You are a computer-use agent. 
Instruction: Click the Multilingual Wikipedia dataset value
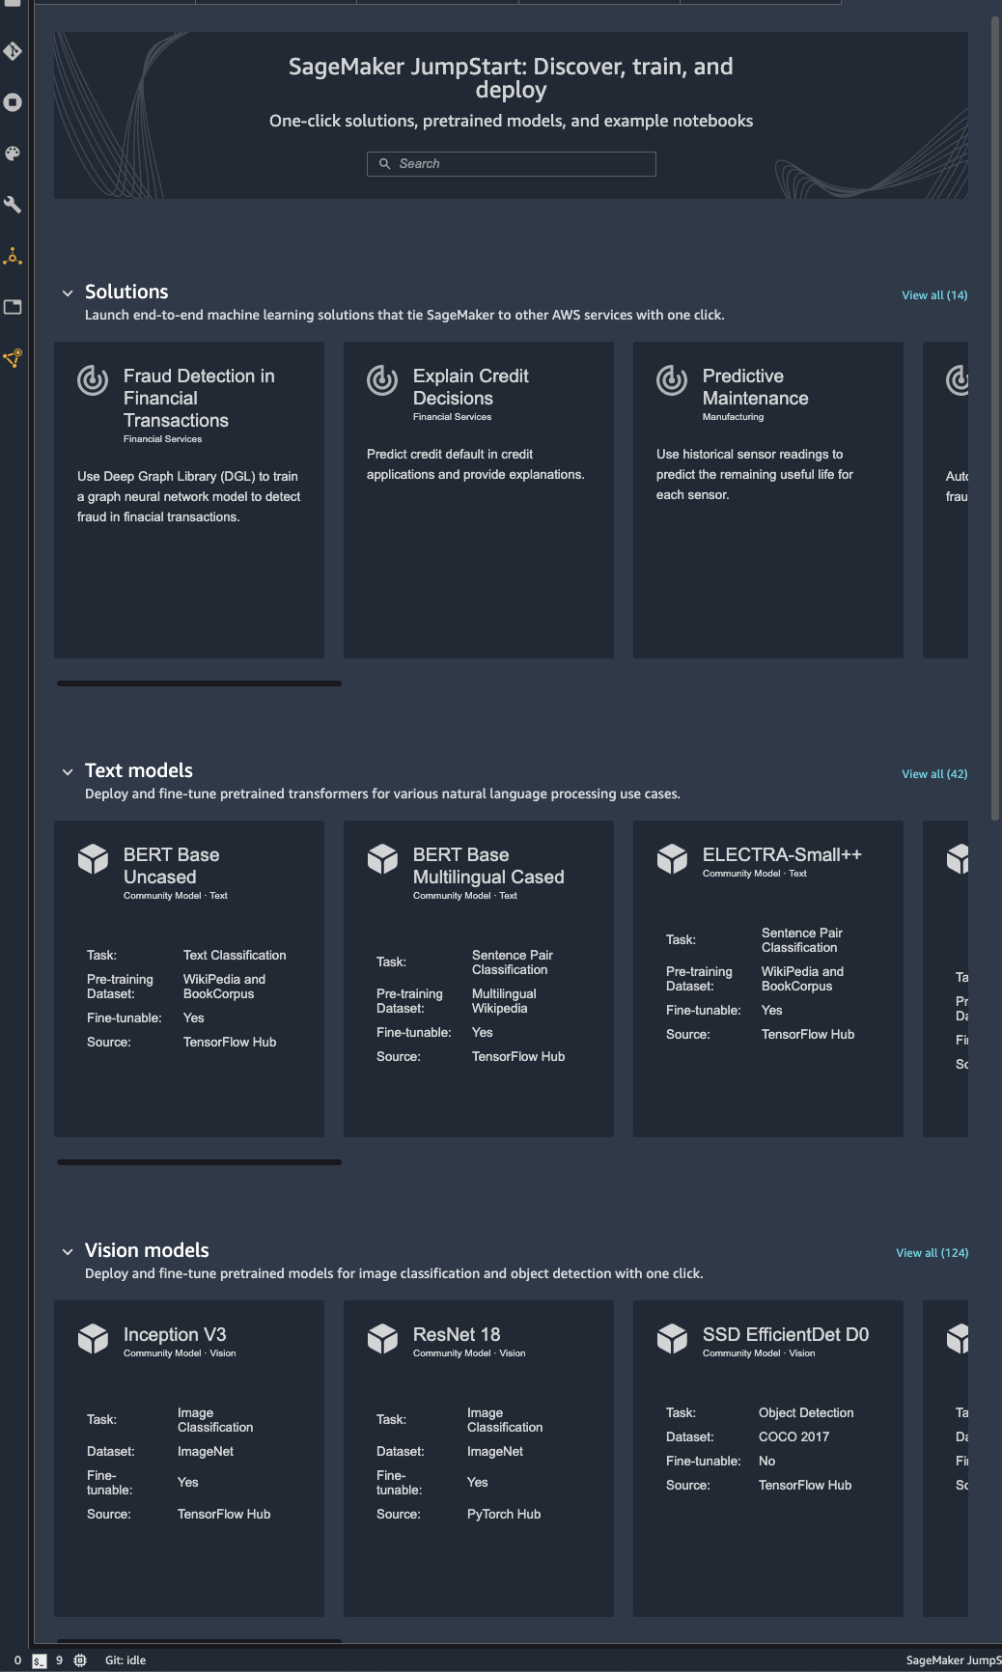(x=504, y=1001)
